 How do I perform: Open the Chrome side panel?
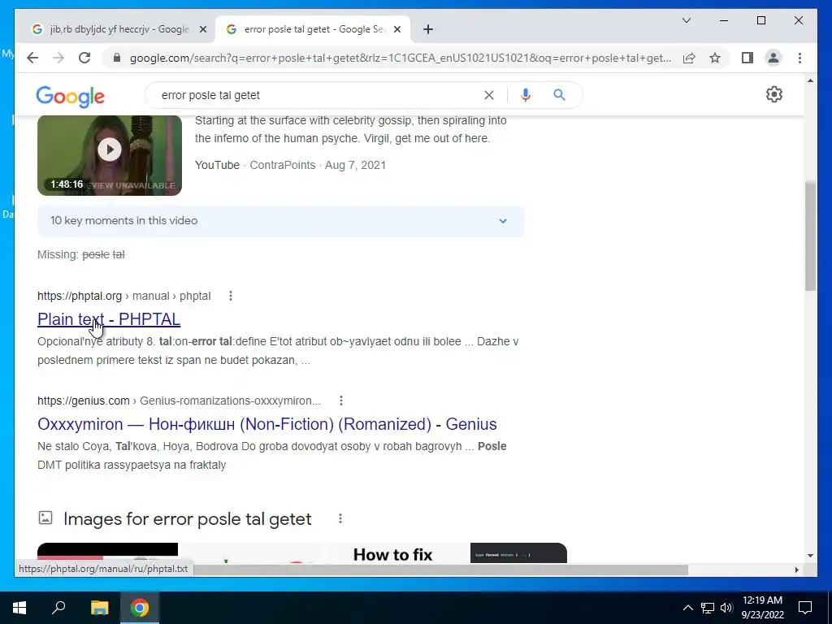point(747,58)
